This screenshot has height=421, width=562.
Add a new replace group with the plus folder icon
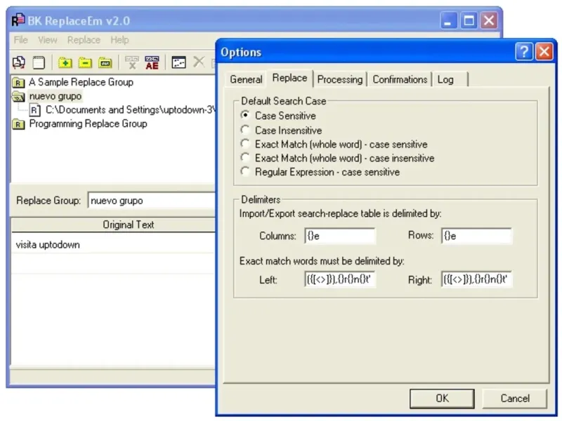tap(65, 62)
